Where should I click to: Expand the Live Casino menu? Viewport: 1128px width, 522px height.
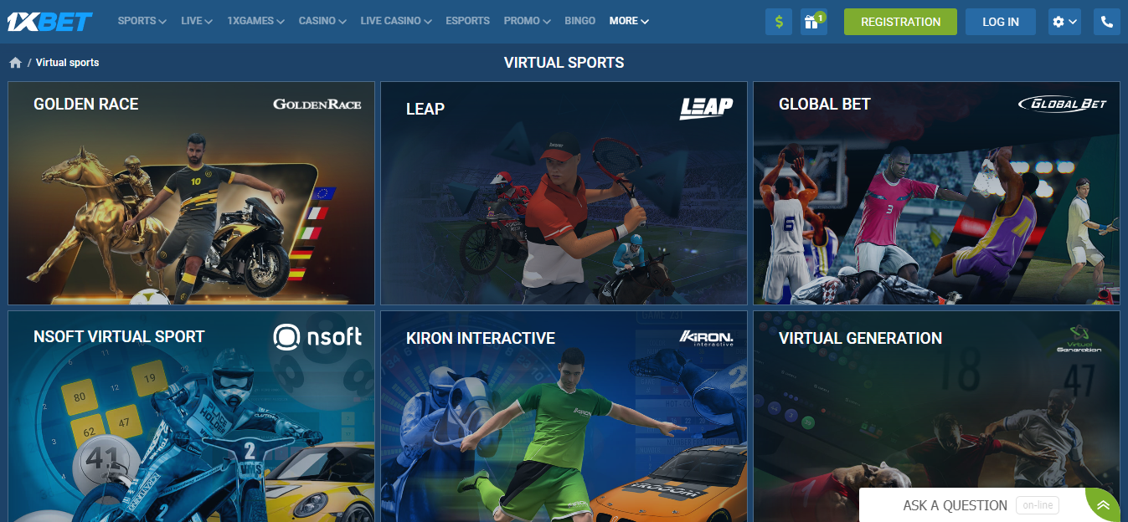396,21
